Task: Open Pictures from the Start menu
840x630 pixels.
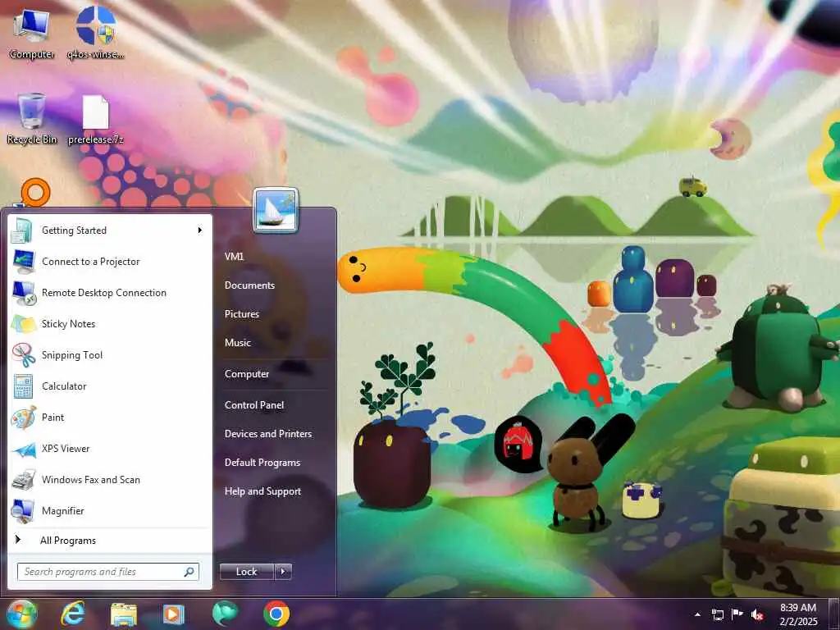Action: (242, 314)
